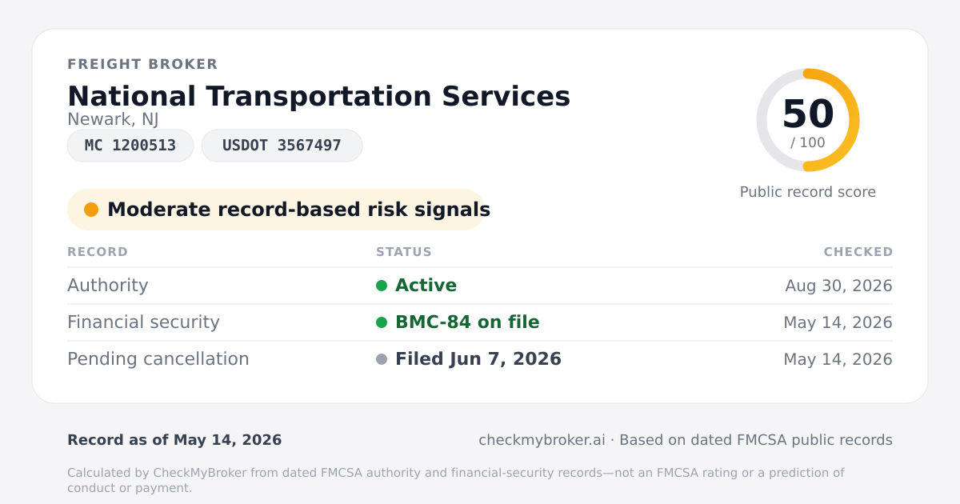Open the checkmybroker.ai link
The image size is (960, 504).
(542, 440)
